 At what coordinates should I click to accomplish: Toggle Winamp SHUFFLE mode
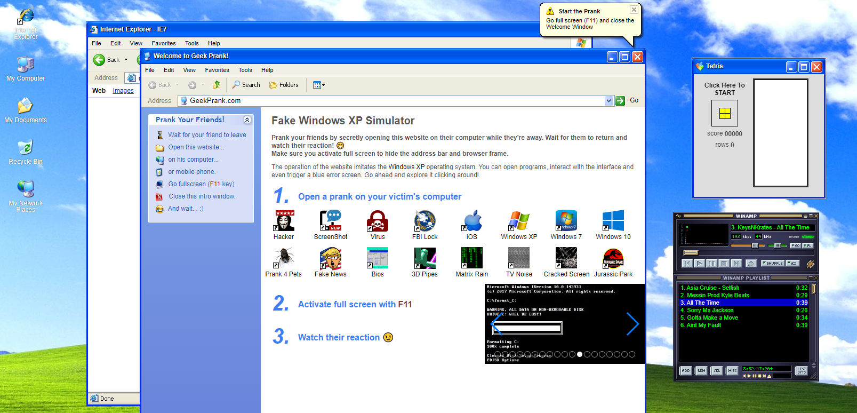tap(774, 263)
